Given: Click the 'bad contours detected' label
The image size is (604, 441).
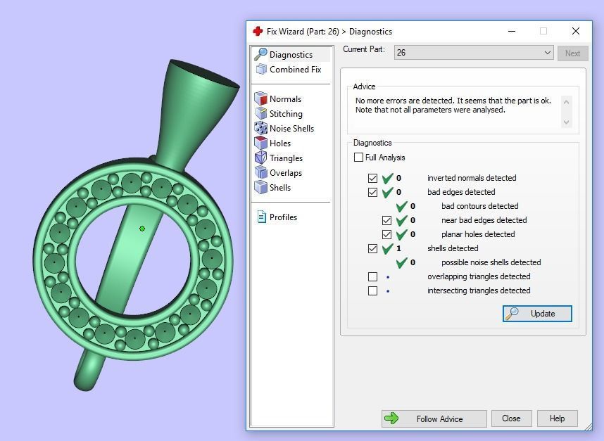Looking at the screenshot, I should click(479, 206).
